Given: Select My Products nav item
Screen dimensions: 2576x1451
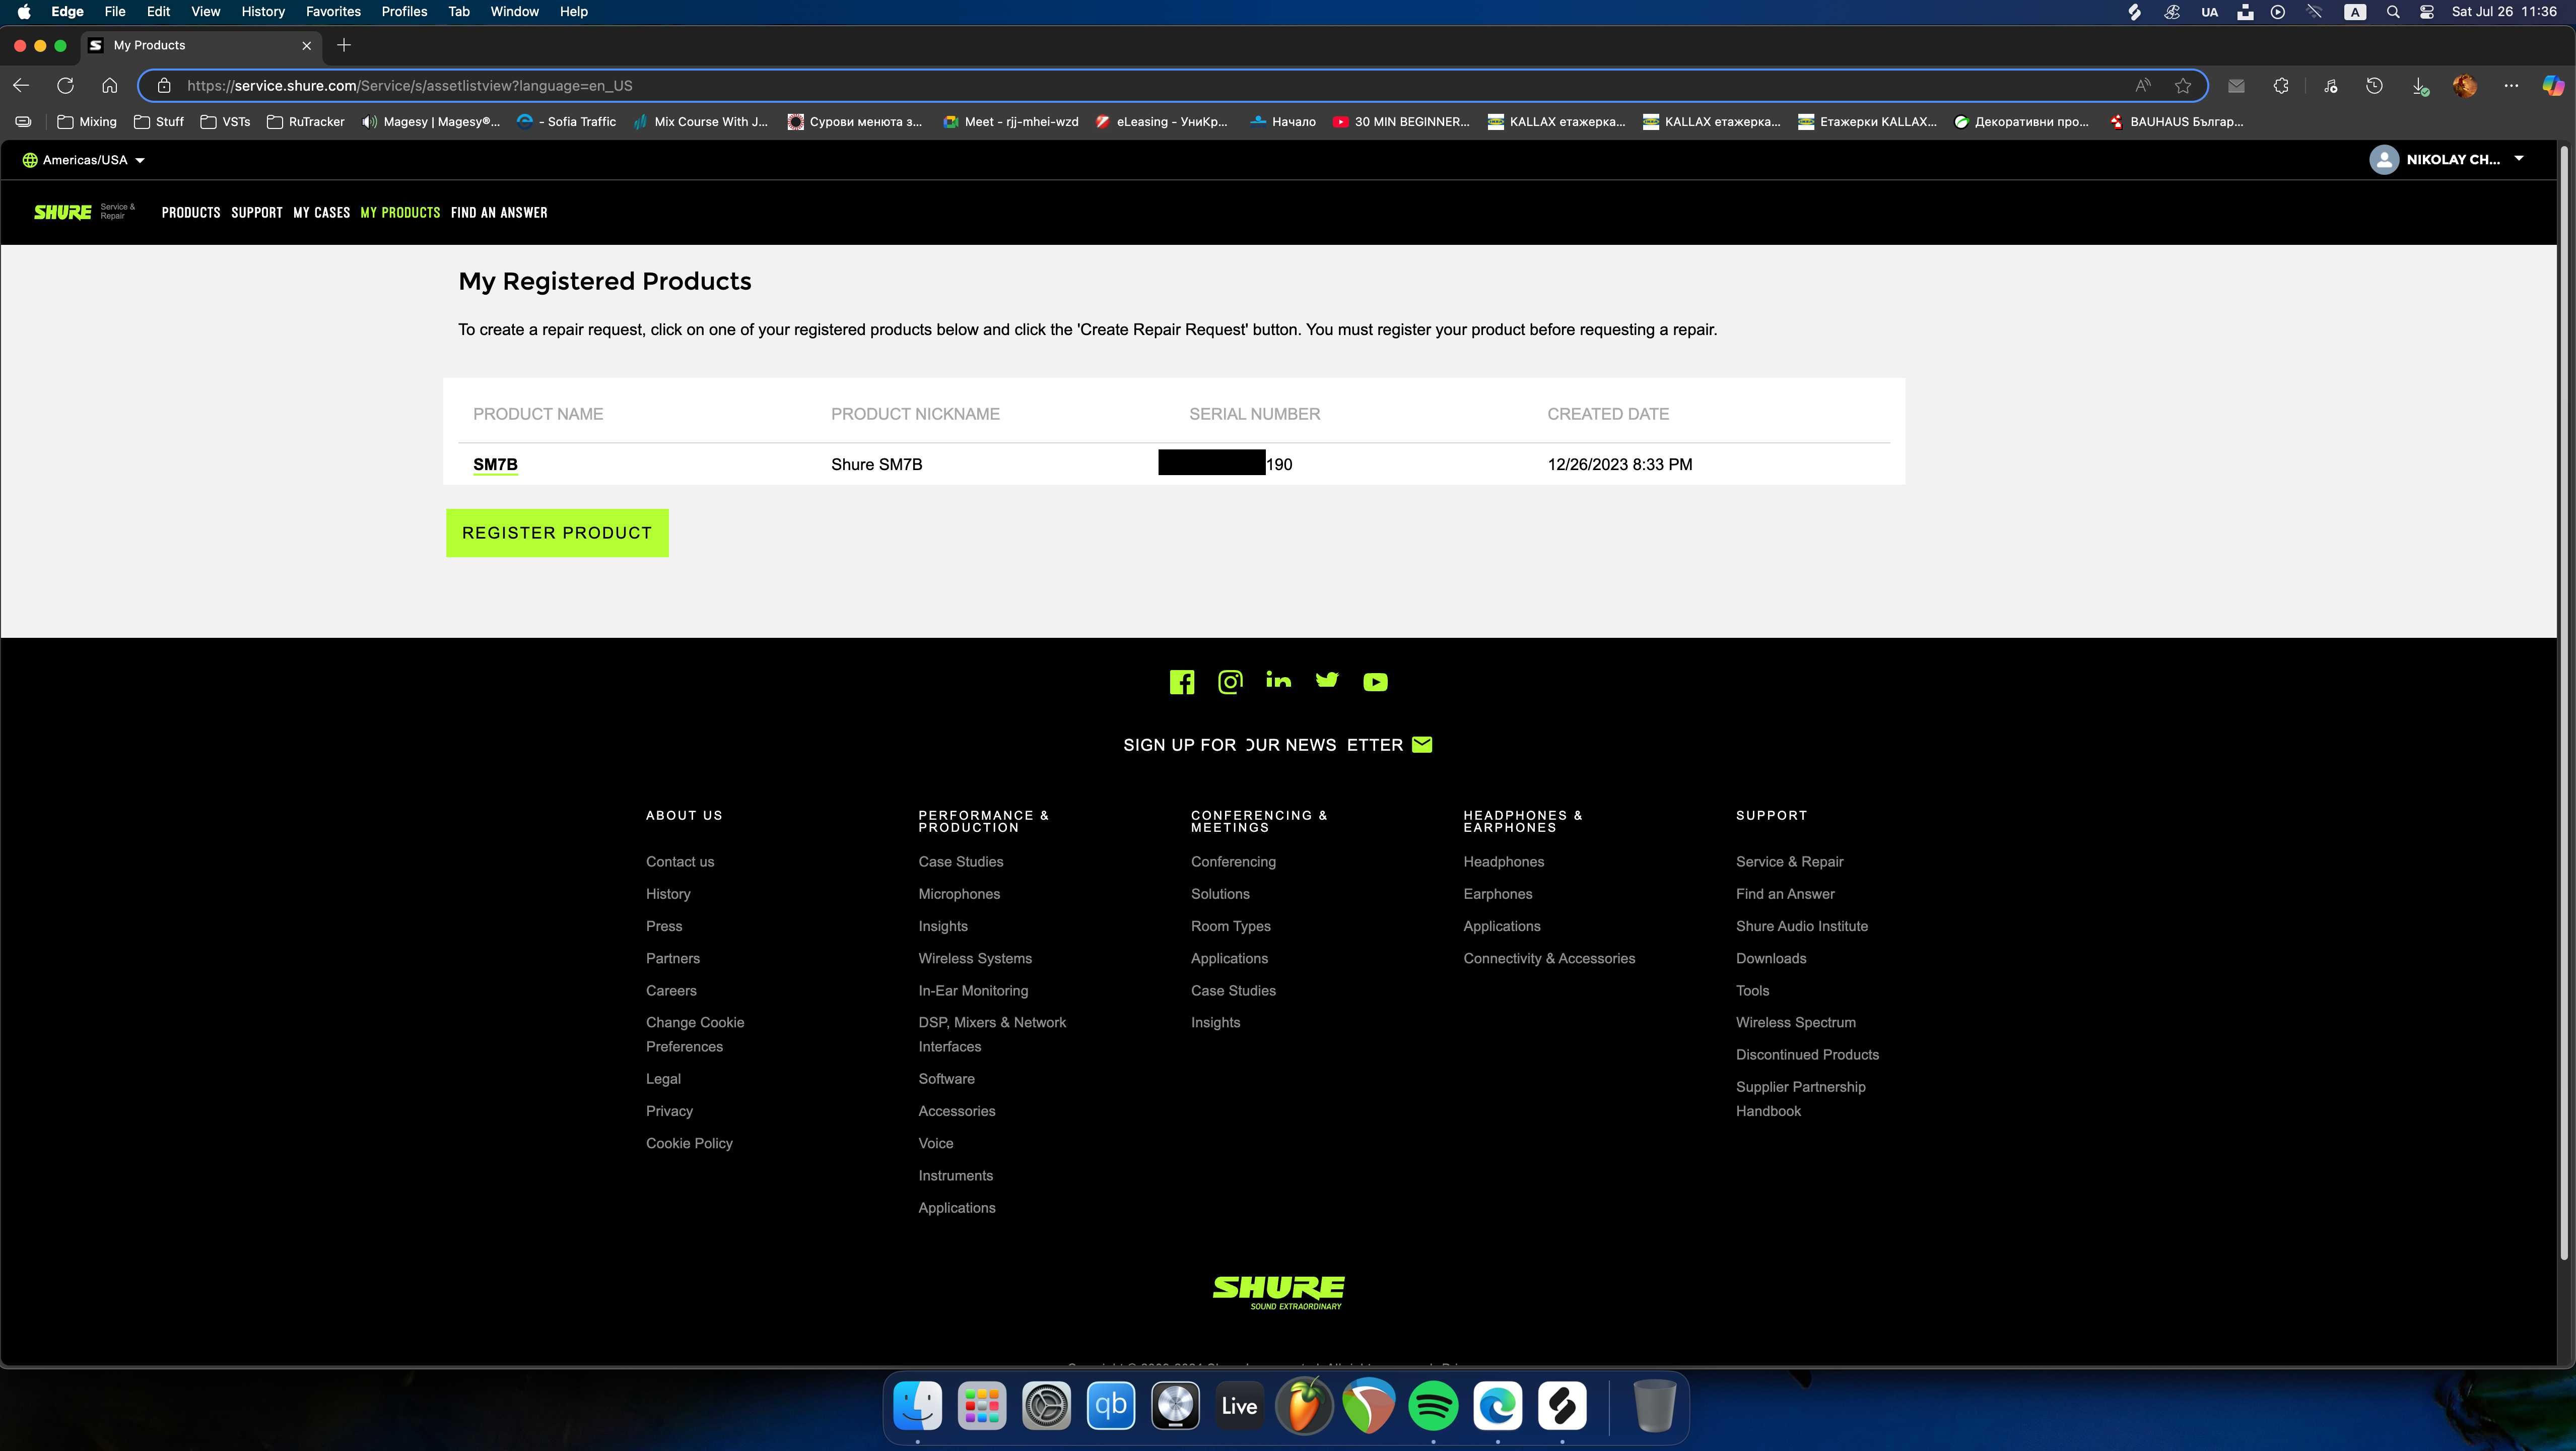Looking at the screenshot, I should pos(400,212).
